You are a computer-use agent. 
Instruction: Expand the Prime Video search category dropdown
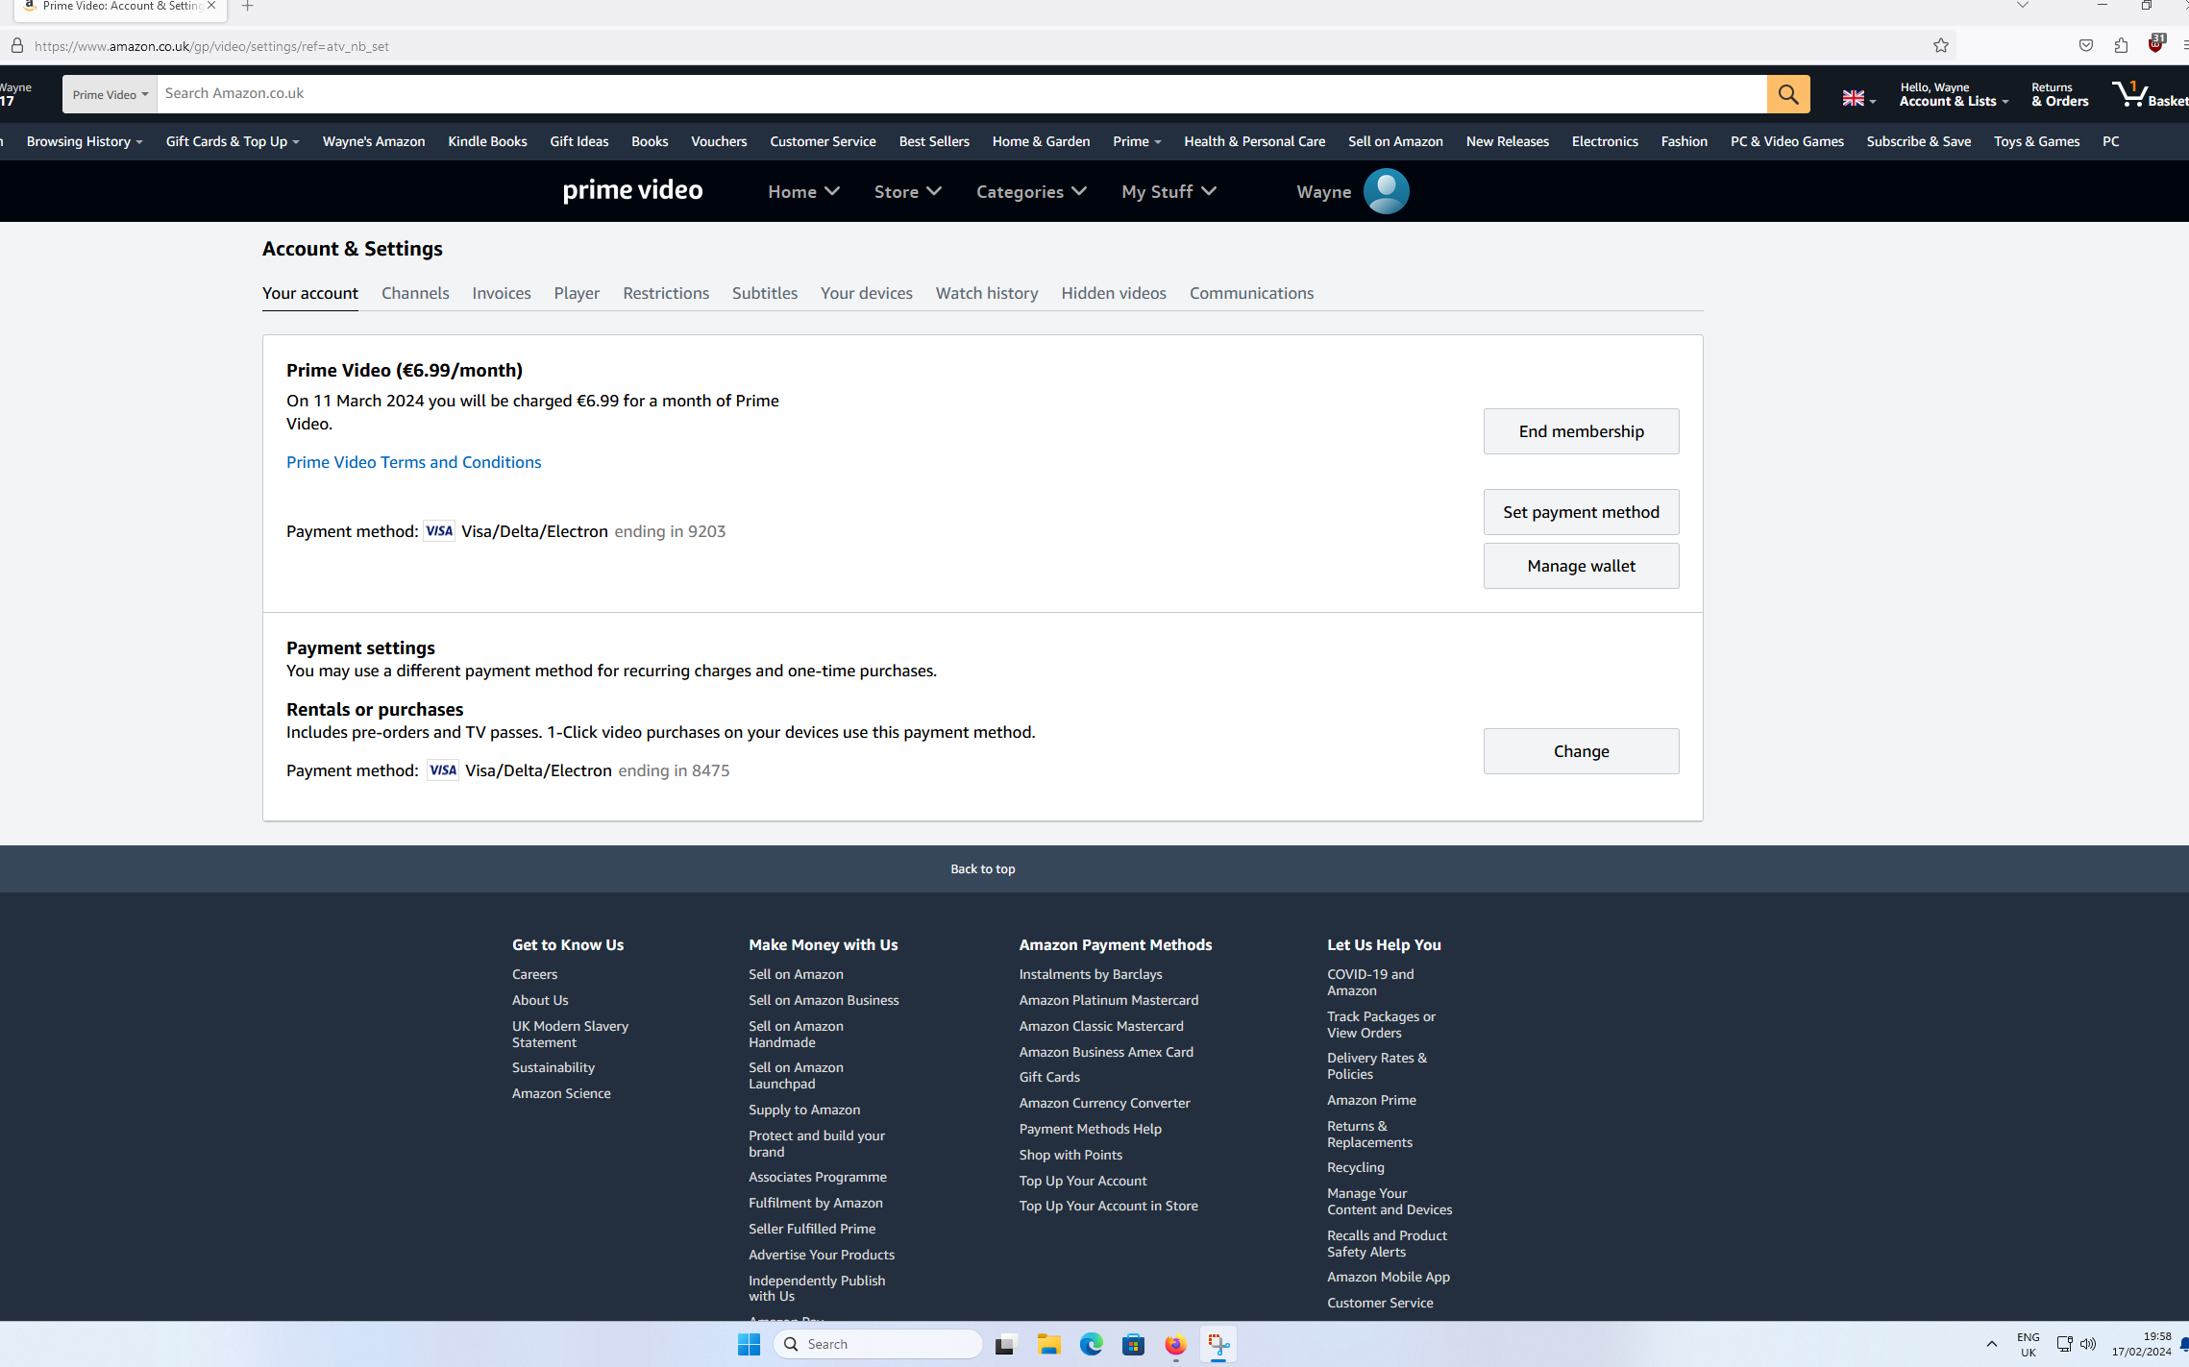point(110,94)
